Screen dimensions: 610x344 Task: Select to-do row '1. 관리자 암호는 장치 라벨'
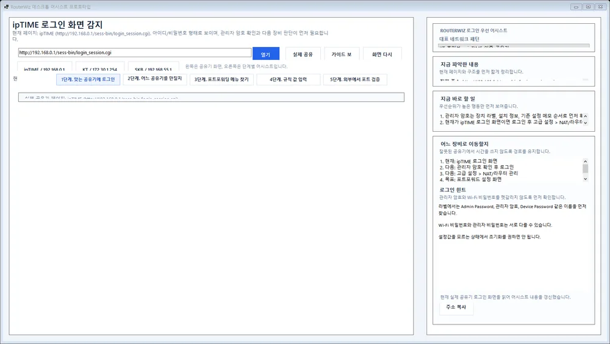[x=510, y=116]
